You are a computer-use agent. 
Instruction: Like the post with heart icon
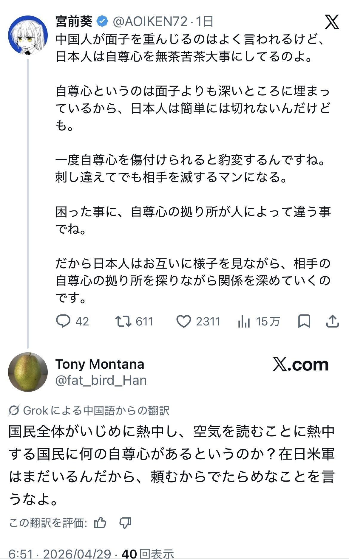coord(183,321)
